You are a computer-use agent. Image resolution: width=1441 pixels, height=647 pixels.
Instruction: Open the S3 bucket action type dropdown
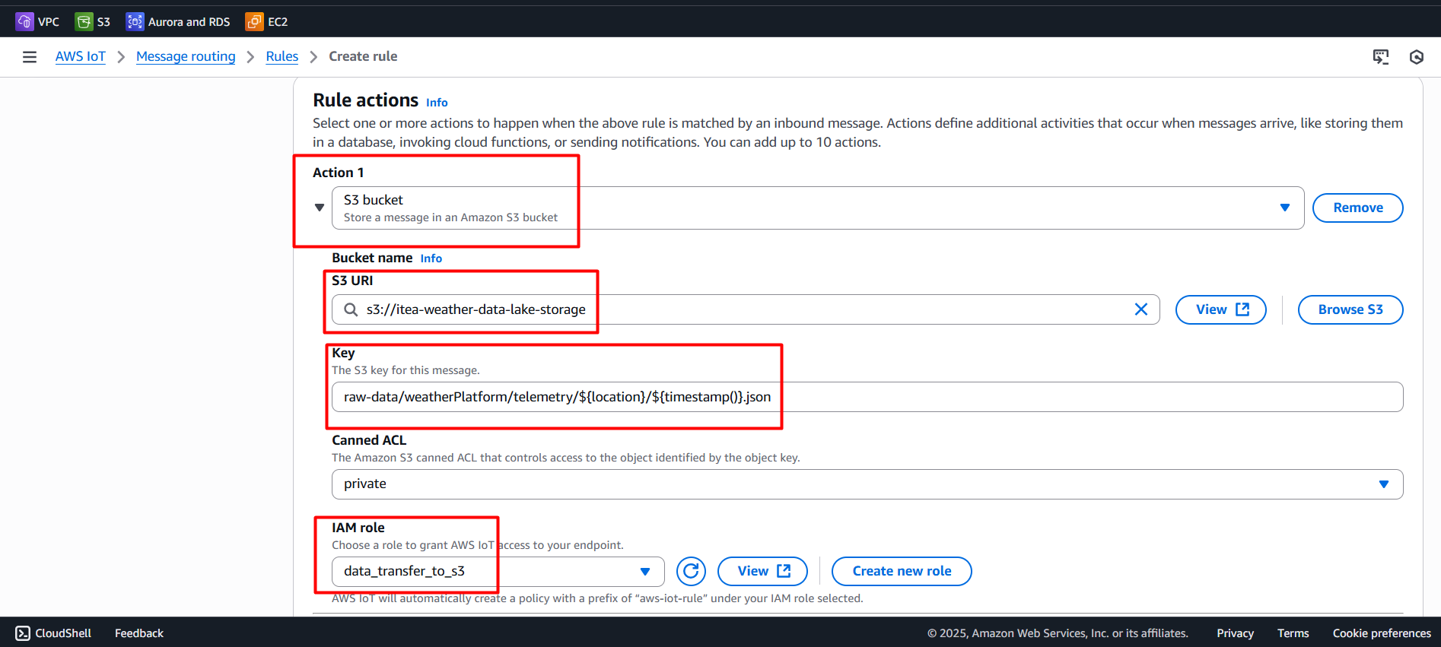(x=817, y=208)
